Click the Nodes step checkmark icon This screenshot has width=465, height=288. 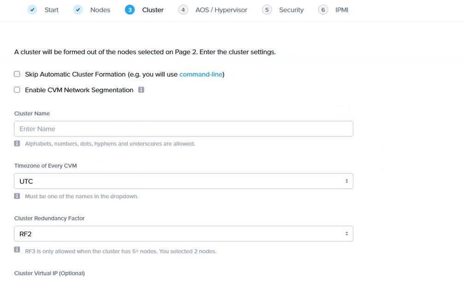tap(78, 10)
